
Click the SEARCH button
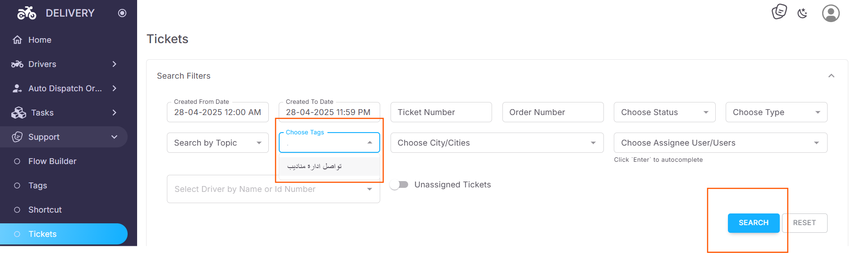[754, 223]
